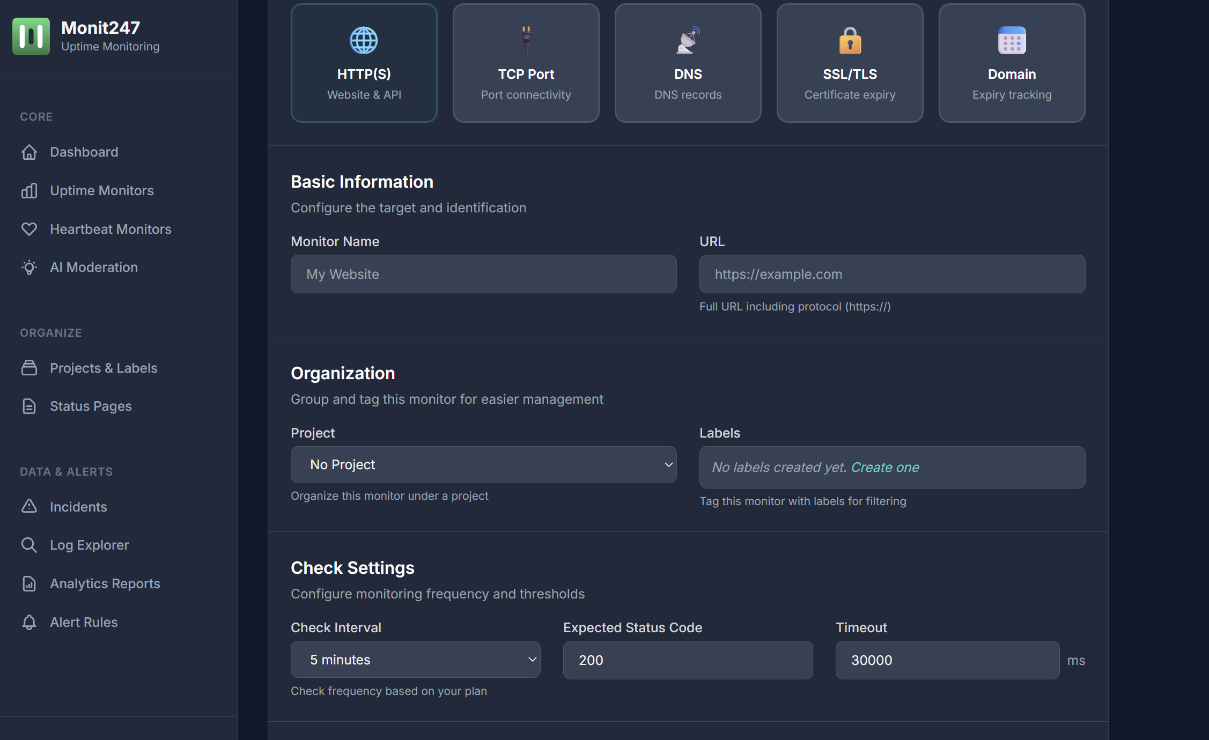
Task: View Analytics Reports
Action: point(105,583)
